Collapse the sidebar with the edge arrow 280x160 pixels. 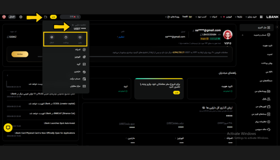(277, 27)
